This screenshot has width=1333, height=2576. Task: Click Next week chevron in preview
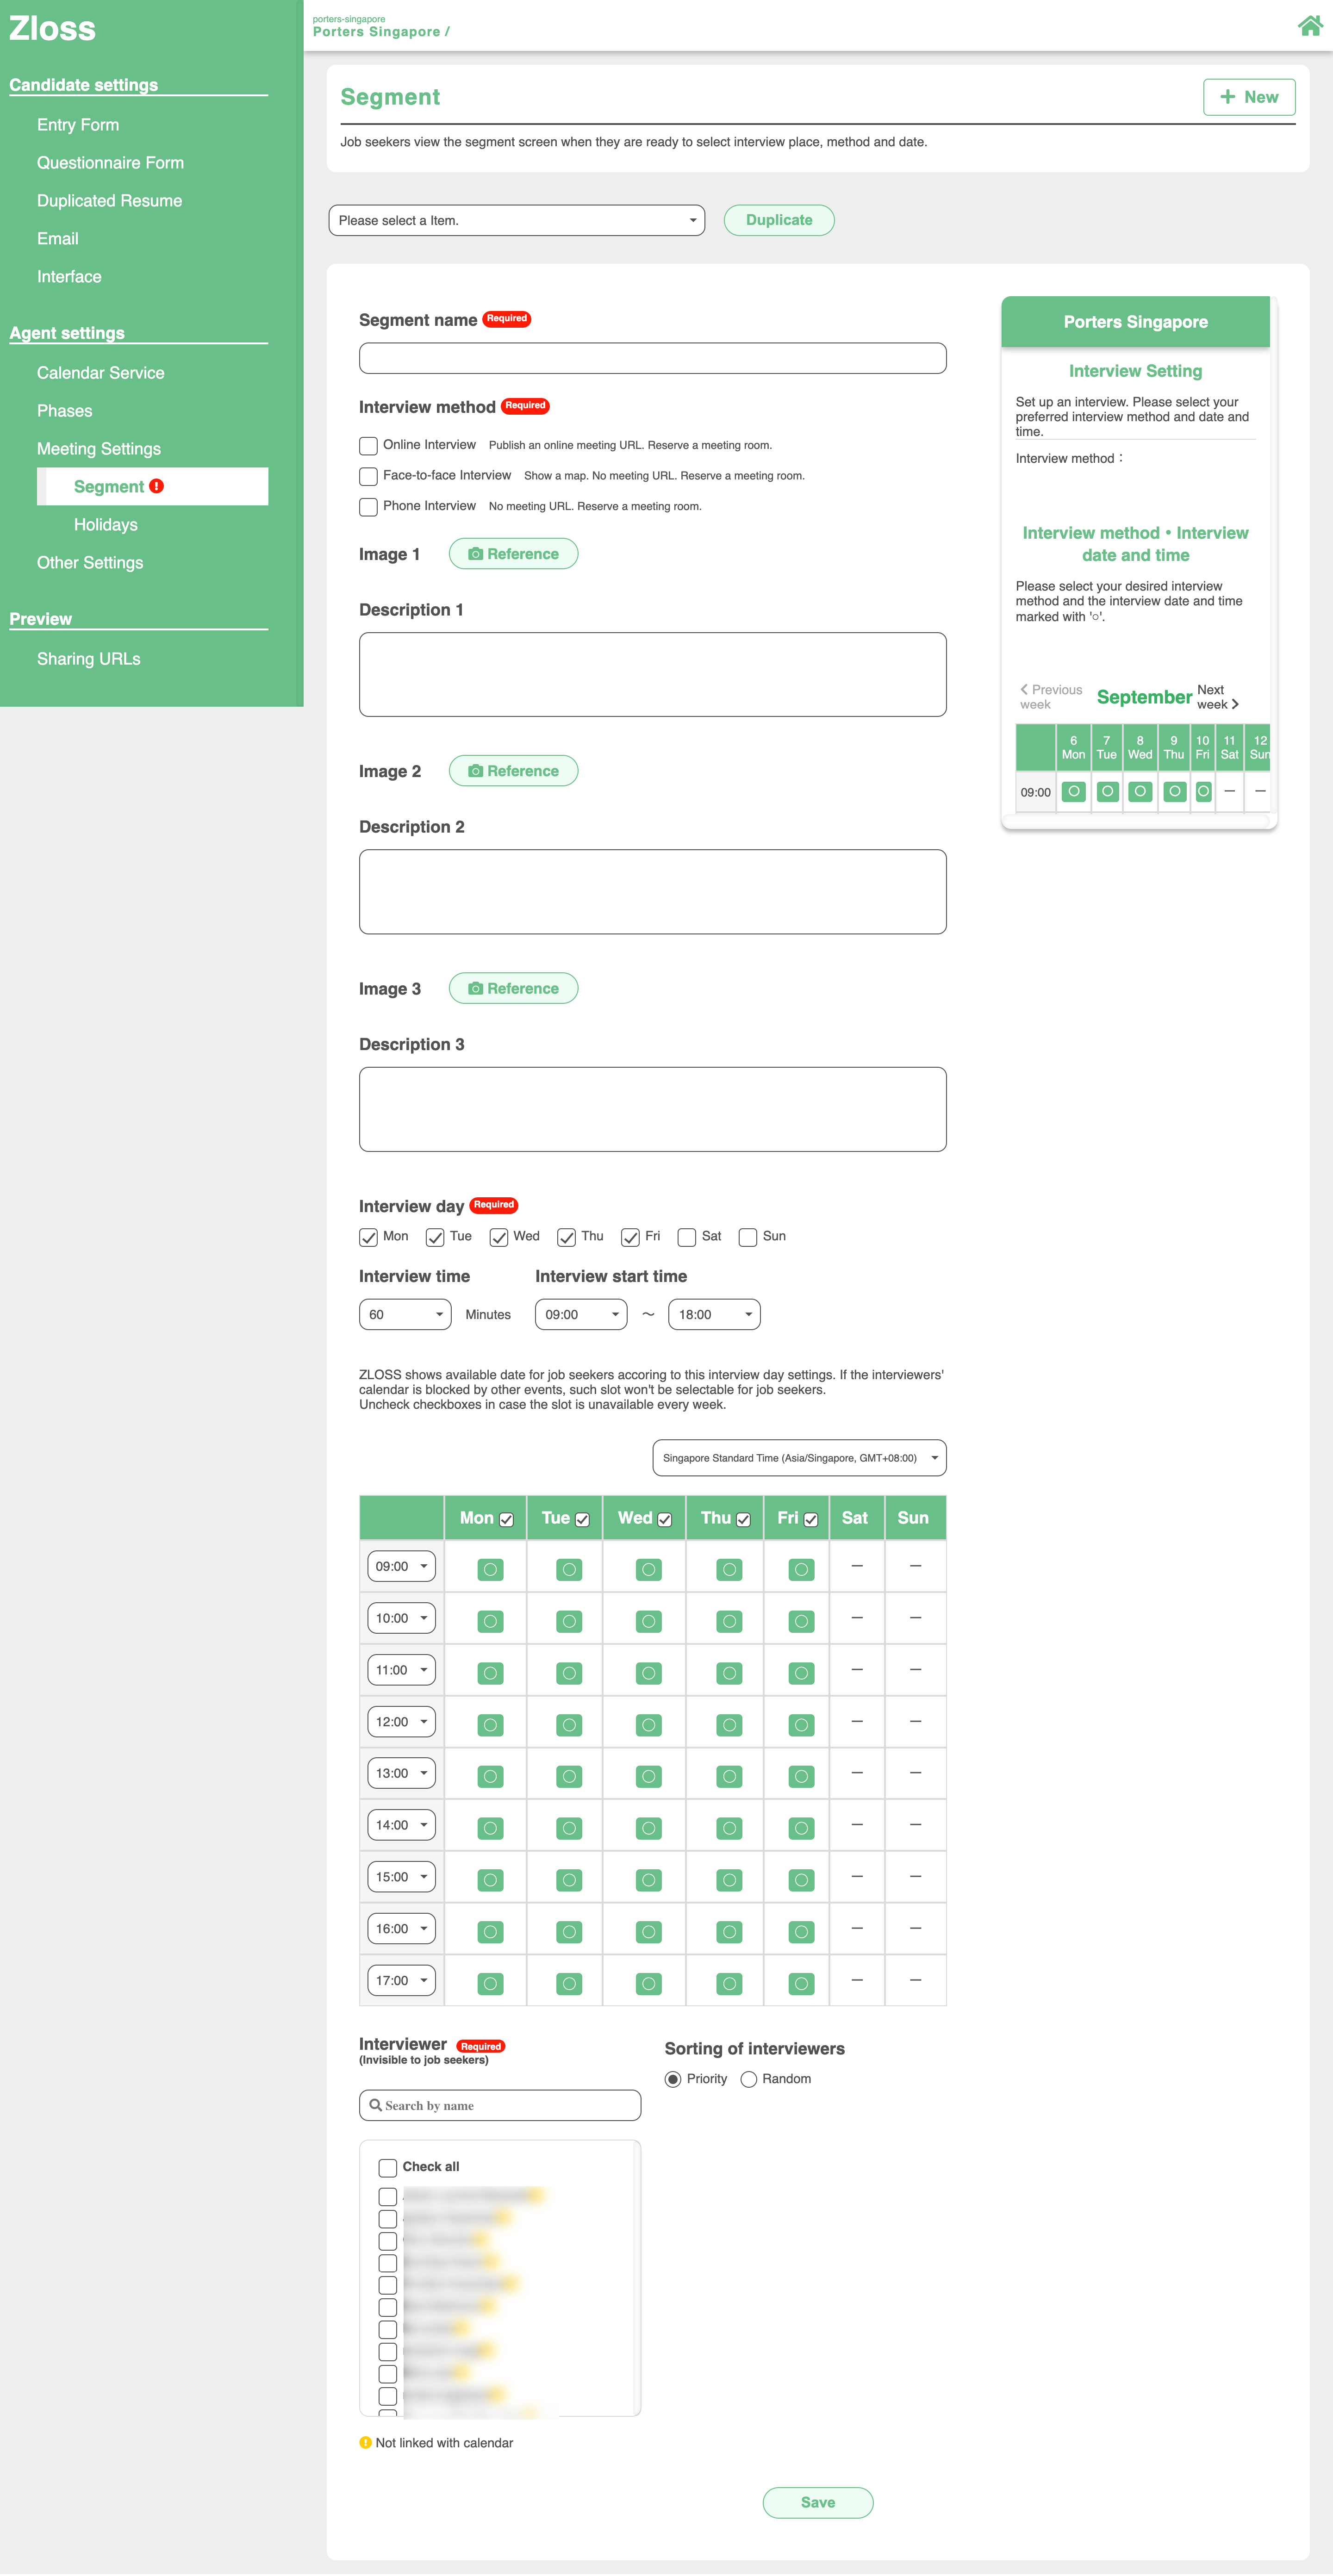1235,704
